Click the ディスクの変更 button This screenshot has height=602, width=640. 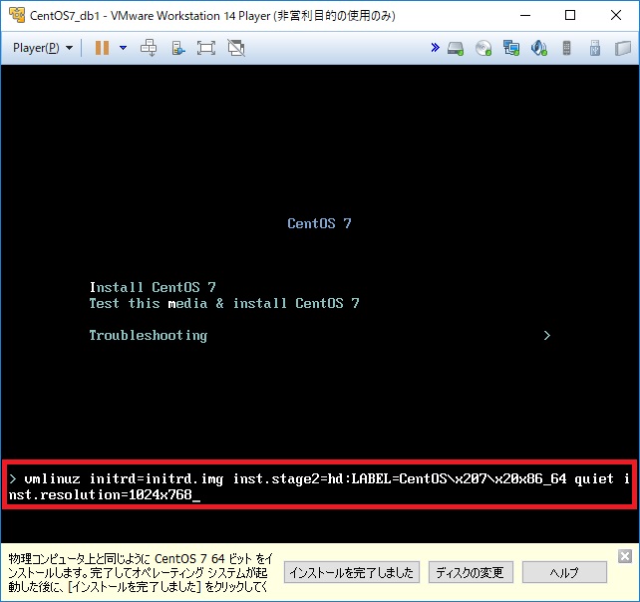coord(471,572)
